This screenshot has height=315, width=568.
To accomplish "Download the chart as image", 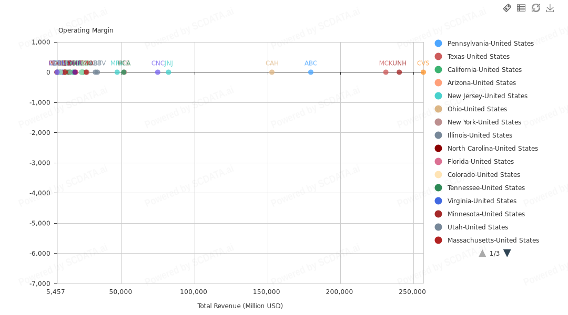I will coord(550,8).
